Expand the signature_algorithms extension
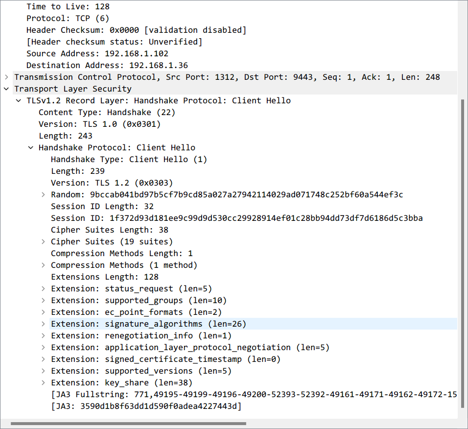The width and height of the screenshot is (468, 429). (x=43, y=324)
